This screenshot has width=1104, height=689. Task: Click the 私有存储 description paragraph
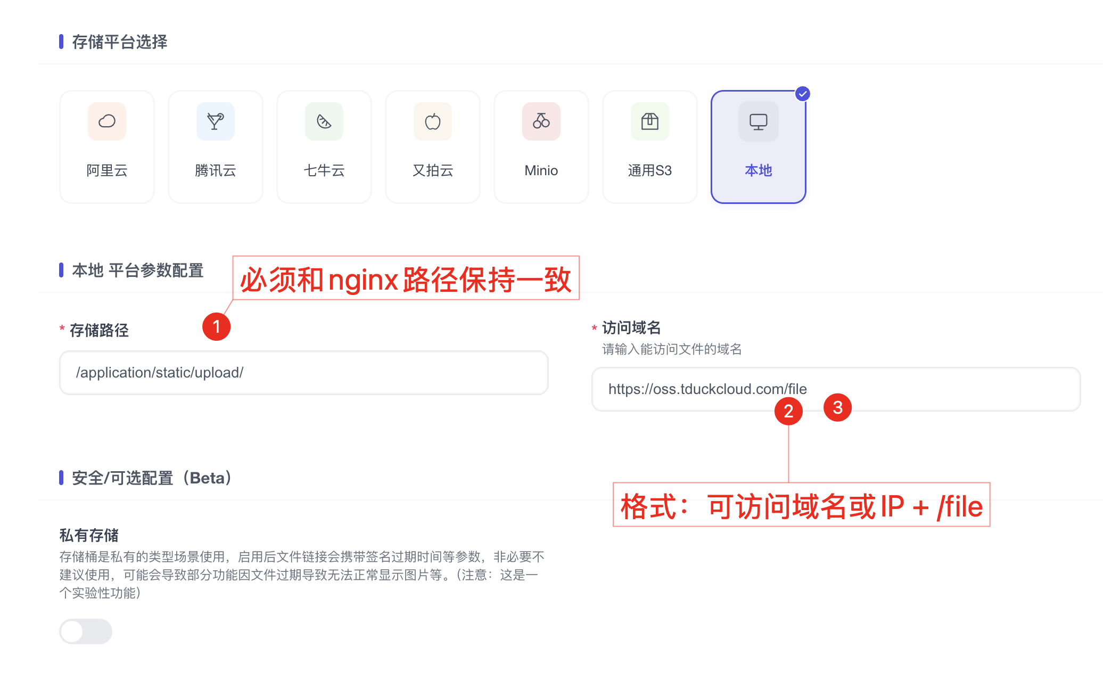point(302,575)
